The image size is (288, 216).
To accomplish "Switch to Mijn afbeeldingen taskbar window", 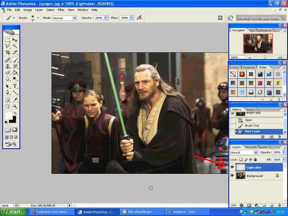I will coord(141,212).
